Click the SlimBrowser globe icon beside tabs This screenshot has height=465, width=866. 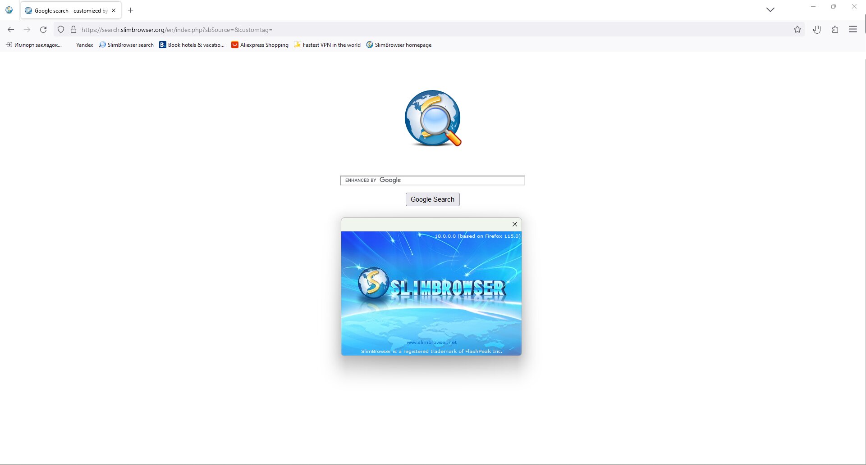click(9, 10)
